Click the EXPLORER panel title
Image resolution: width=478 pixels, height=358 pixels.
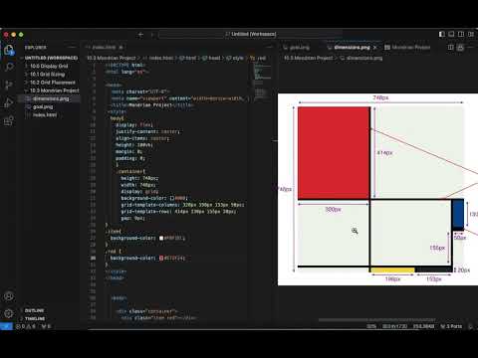point(36,48)
